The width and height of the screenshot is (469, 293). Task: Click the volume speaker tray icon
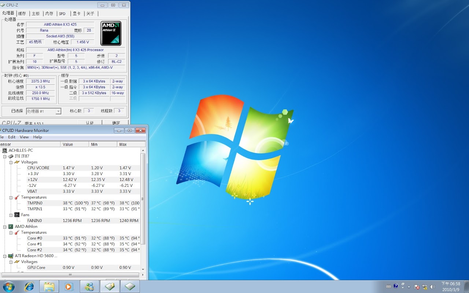click(x=432, y=287)
